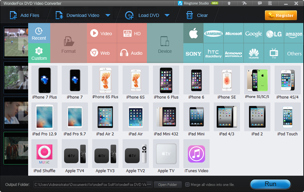Screen dimensions: 304x192
Task: Pick the Apple TV3 preset
Action: point(105,156)
